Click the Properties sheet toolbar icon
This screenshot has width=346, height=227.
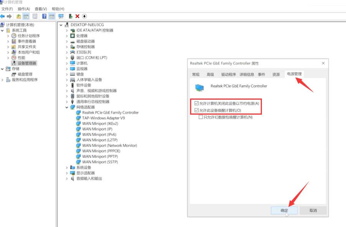click(x=35, y=17)
